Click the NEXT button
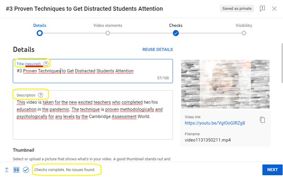283x177 pixels. click(x=272, y=170)
